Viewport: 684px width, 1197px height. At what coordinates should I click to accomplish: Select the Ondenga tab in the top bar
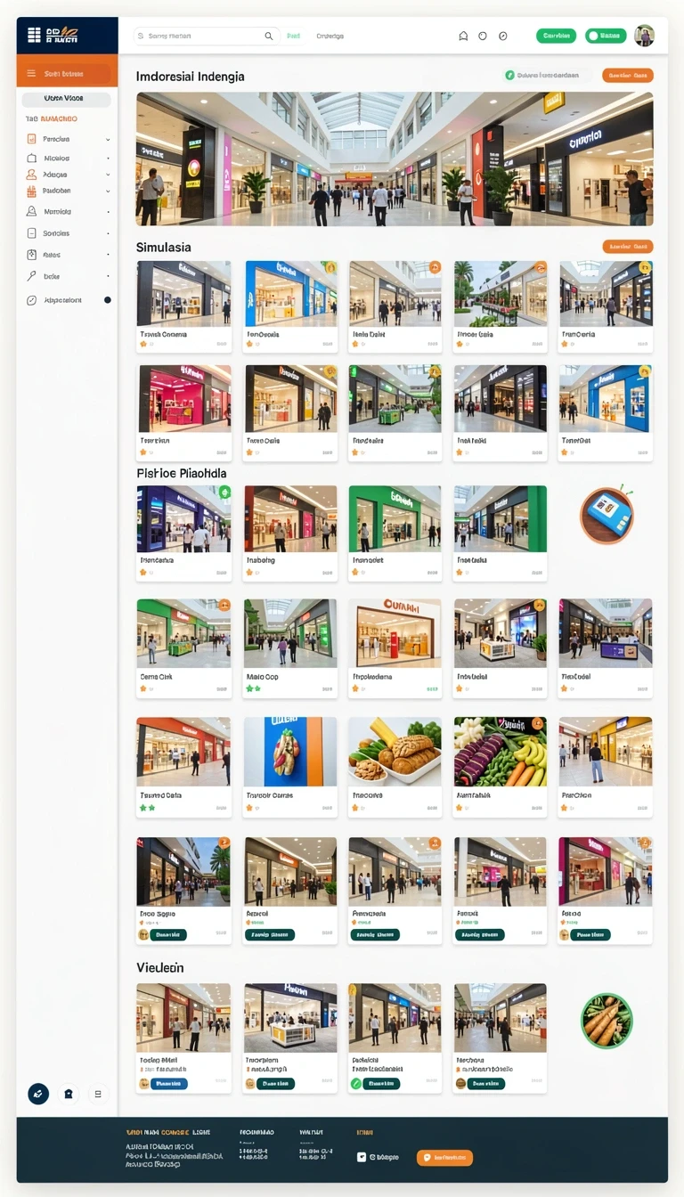point(330,36)
